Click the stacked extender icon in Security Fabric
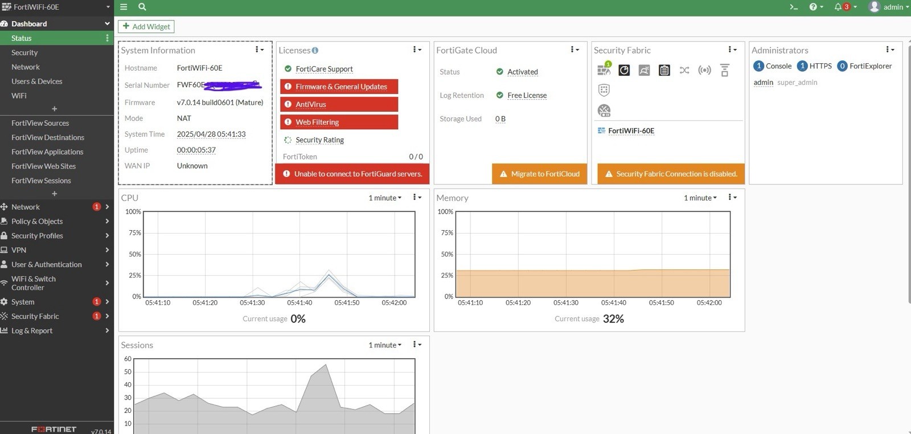Image resolution: width=911 pixels, height=434 pixels. pyautogui.click(x=725, y=70)
